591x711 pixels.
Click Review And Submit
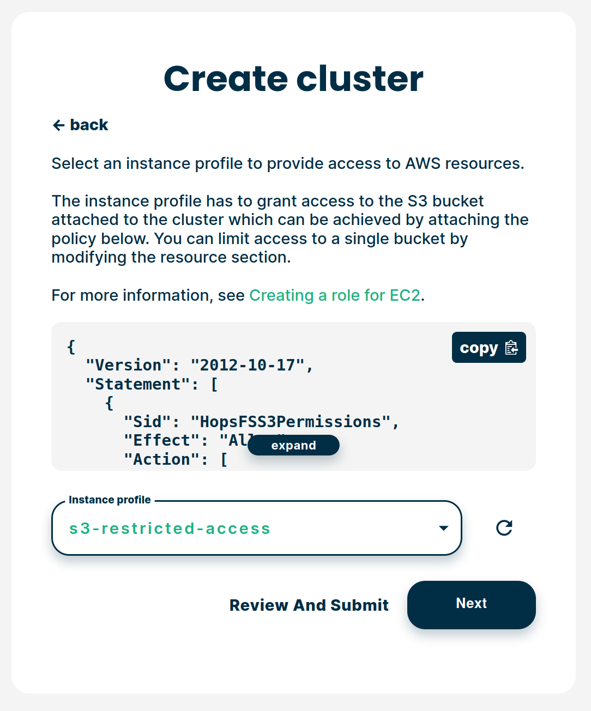click(309, 605)
